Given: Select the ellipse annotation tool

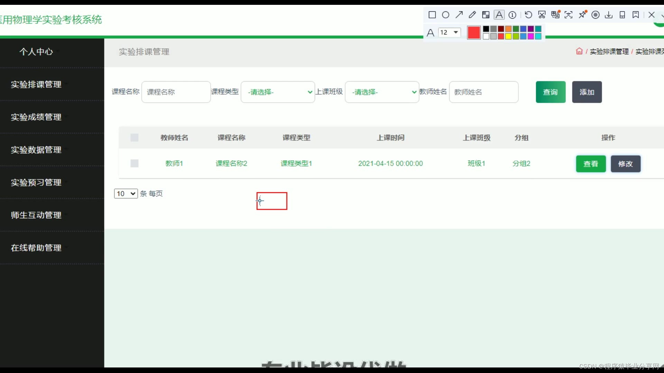Looking at the screenshot, I should click(x=445, y=15).
